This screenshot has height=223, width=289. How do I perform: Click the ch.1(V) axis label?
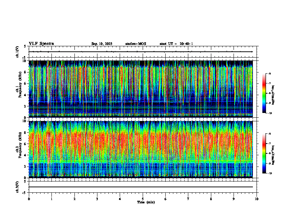tap(18, 52)
